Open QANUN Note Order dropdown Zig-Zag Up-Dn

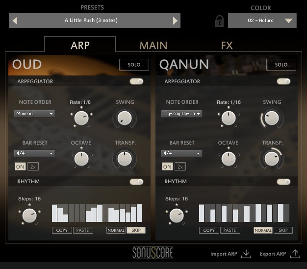point(181,114)
